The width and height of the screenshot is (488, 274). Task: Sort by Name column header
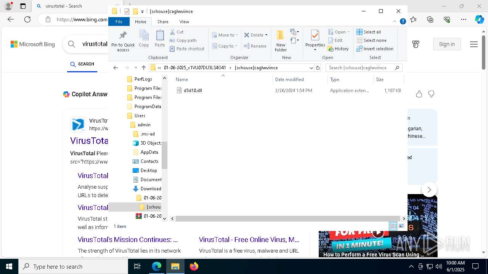click(x=223, y=80)
